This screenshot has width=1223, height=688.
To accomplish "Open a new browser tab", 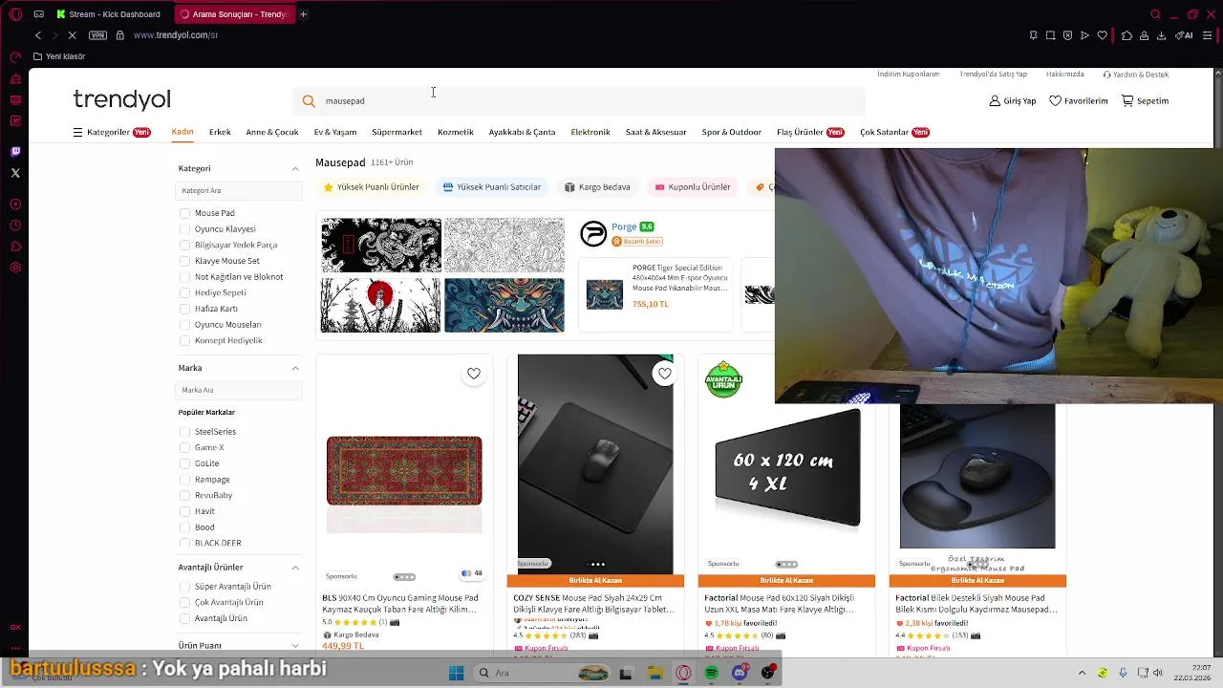I will (304, 14).
